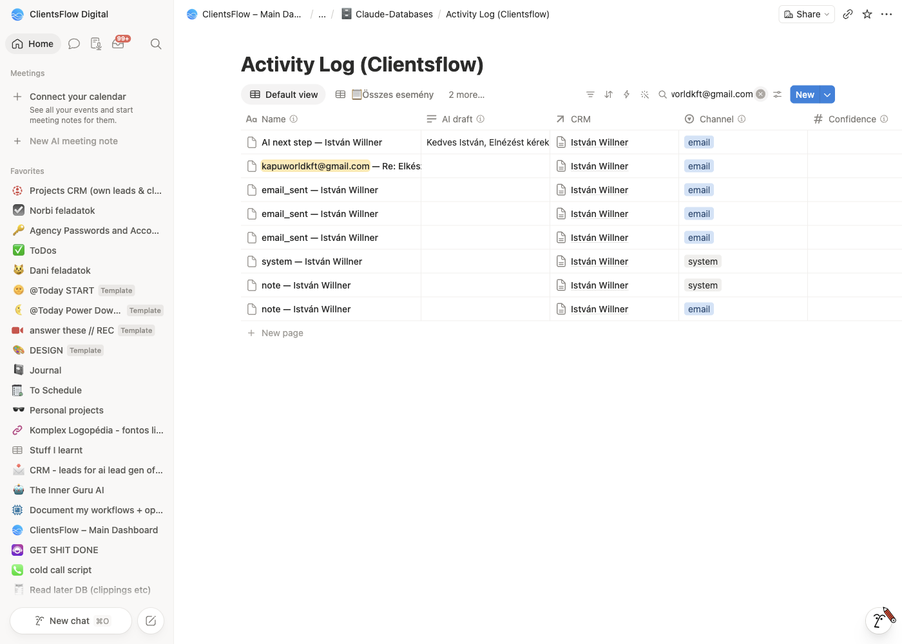This screenshot has height=644, width=902.
Task: Open the page options three-dot menu
Action: 887,14
